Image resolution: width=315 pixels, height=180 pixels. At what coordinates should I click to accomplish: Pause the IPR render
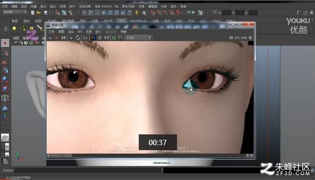pyautogui.click(x=231, y=38)
